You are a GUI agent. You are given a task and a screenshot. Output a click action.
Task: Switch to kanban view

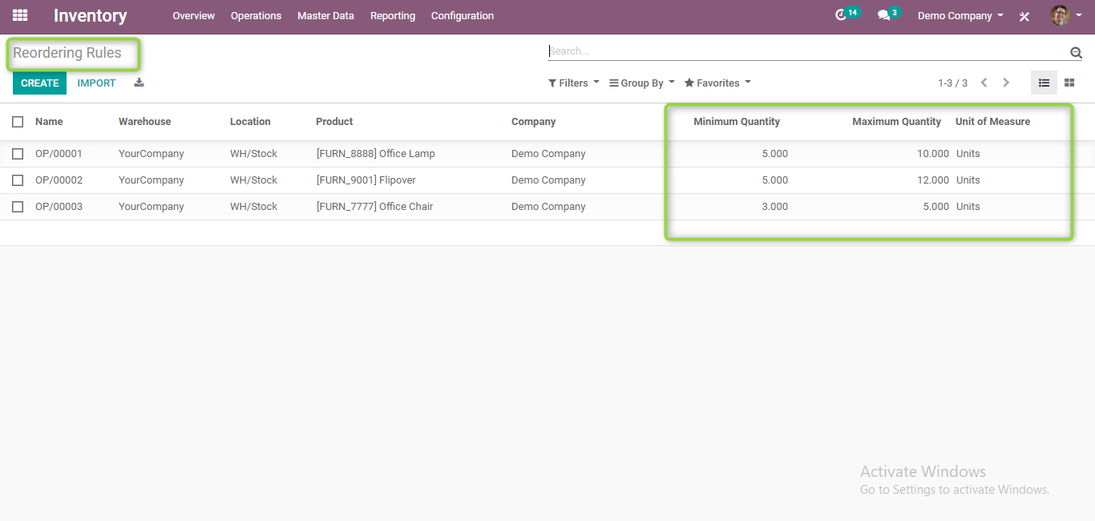(1070, 82)
